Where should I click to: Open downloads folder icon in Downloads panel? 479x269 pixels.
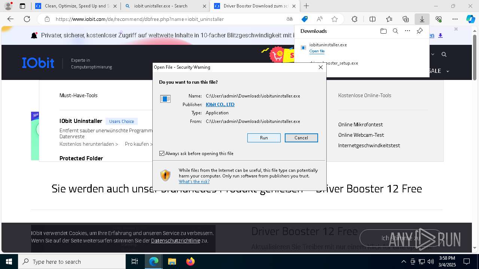pos(383,31)
